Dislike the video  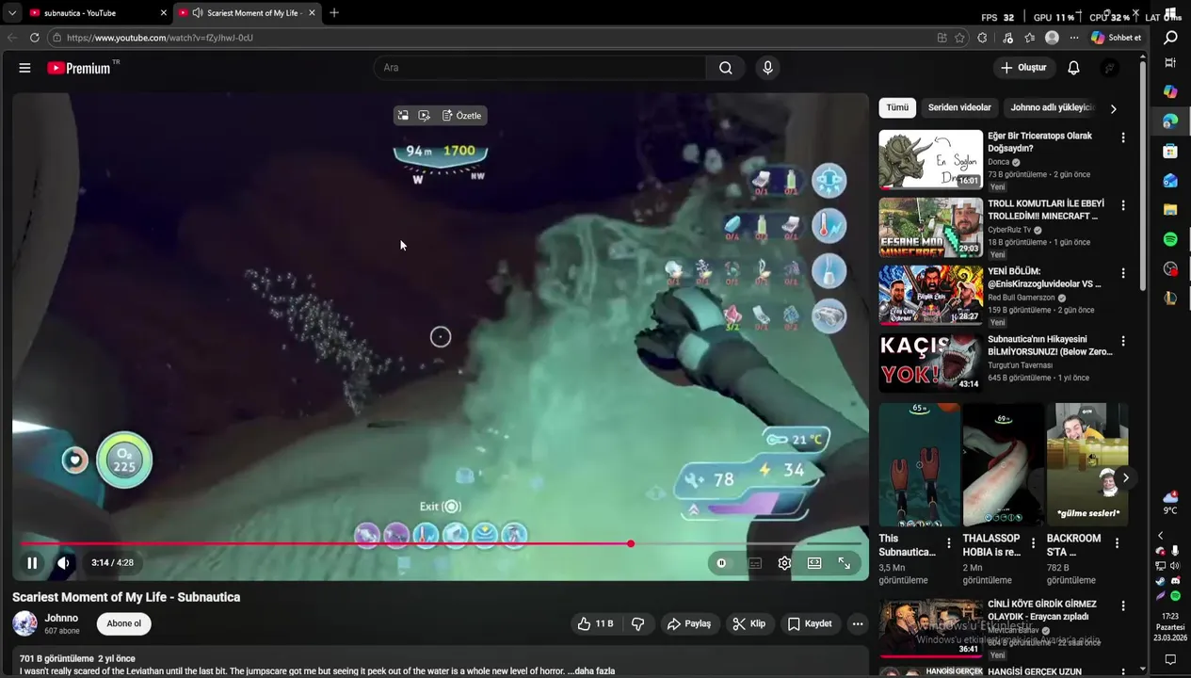pos(638,623)
